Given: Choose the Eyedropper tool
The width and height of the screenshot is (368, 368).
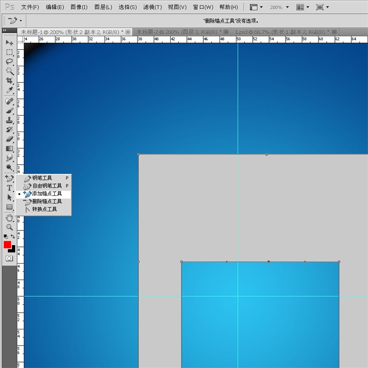Looking at the screenshot, I should 9,91.
